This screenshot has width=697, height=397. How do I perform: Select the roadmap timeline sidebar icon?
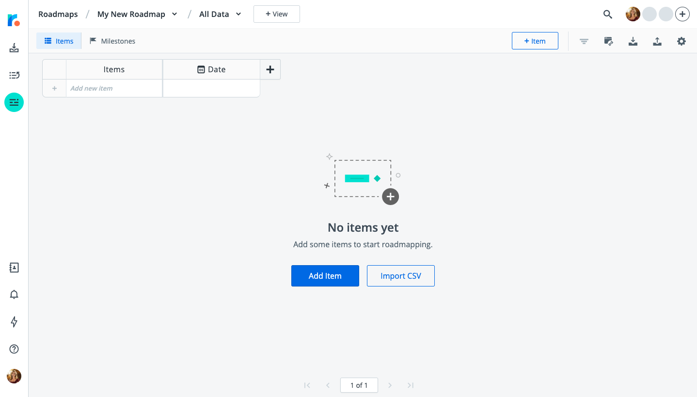coord(14,102)
